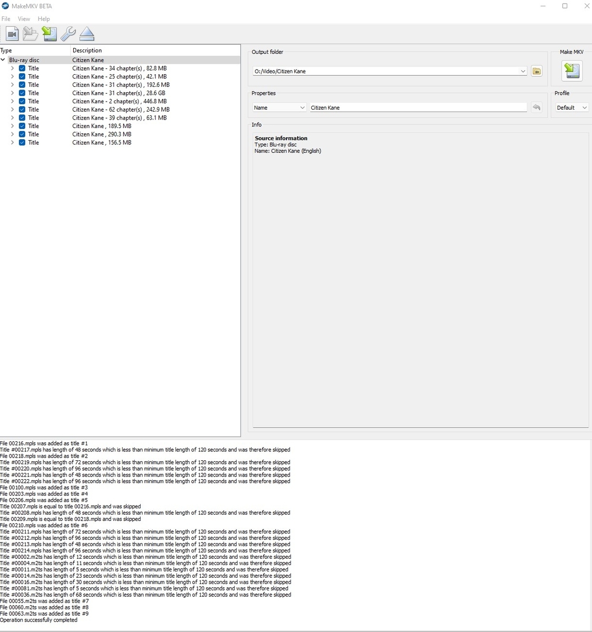Open the View menu
The width and height of the screenshot is (592, 632).
pos(24,19)
